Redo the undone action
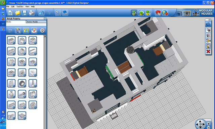 [x=48, y=13]
